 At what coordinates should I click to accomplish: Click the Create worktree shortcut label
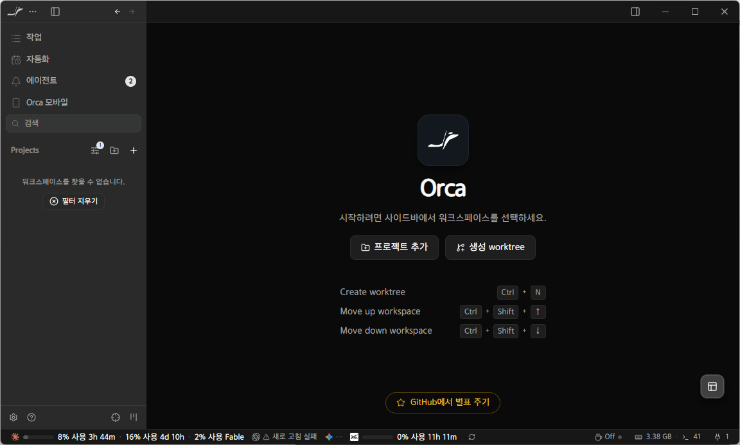point(373,292)
